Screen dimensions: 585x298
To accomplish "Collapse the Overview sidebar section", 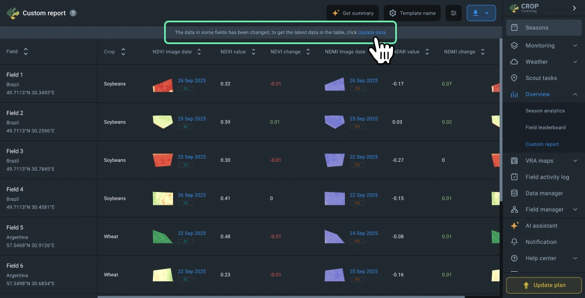I will pyautogui.click(x=575, y=94).
